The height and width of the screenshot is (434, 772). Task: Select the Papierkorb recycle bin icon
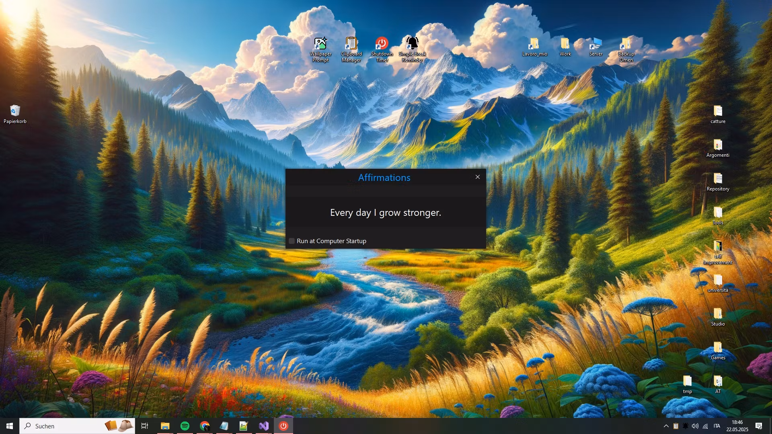pyautogui.click(x=15, y=114)
